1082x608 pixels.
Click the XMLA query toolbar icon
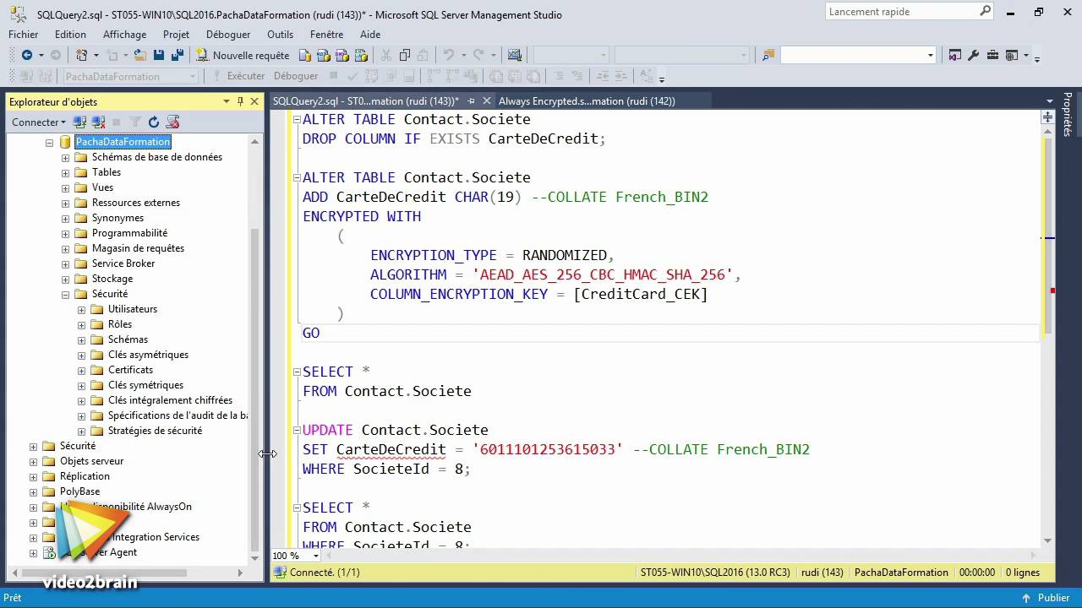point(361,55)
